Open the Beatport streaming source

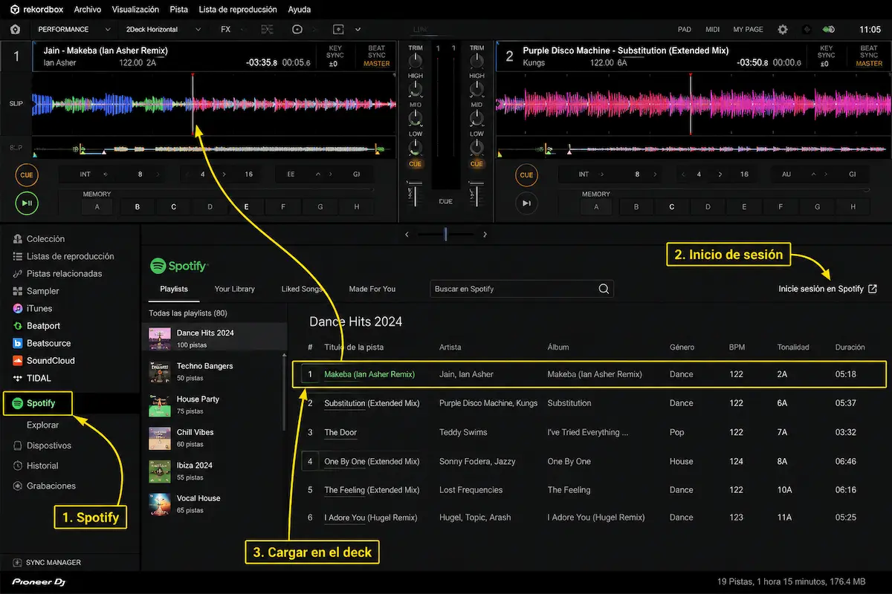(x=37, y=326)
